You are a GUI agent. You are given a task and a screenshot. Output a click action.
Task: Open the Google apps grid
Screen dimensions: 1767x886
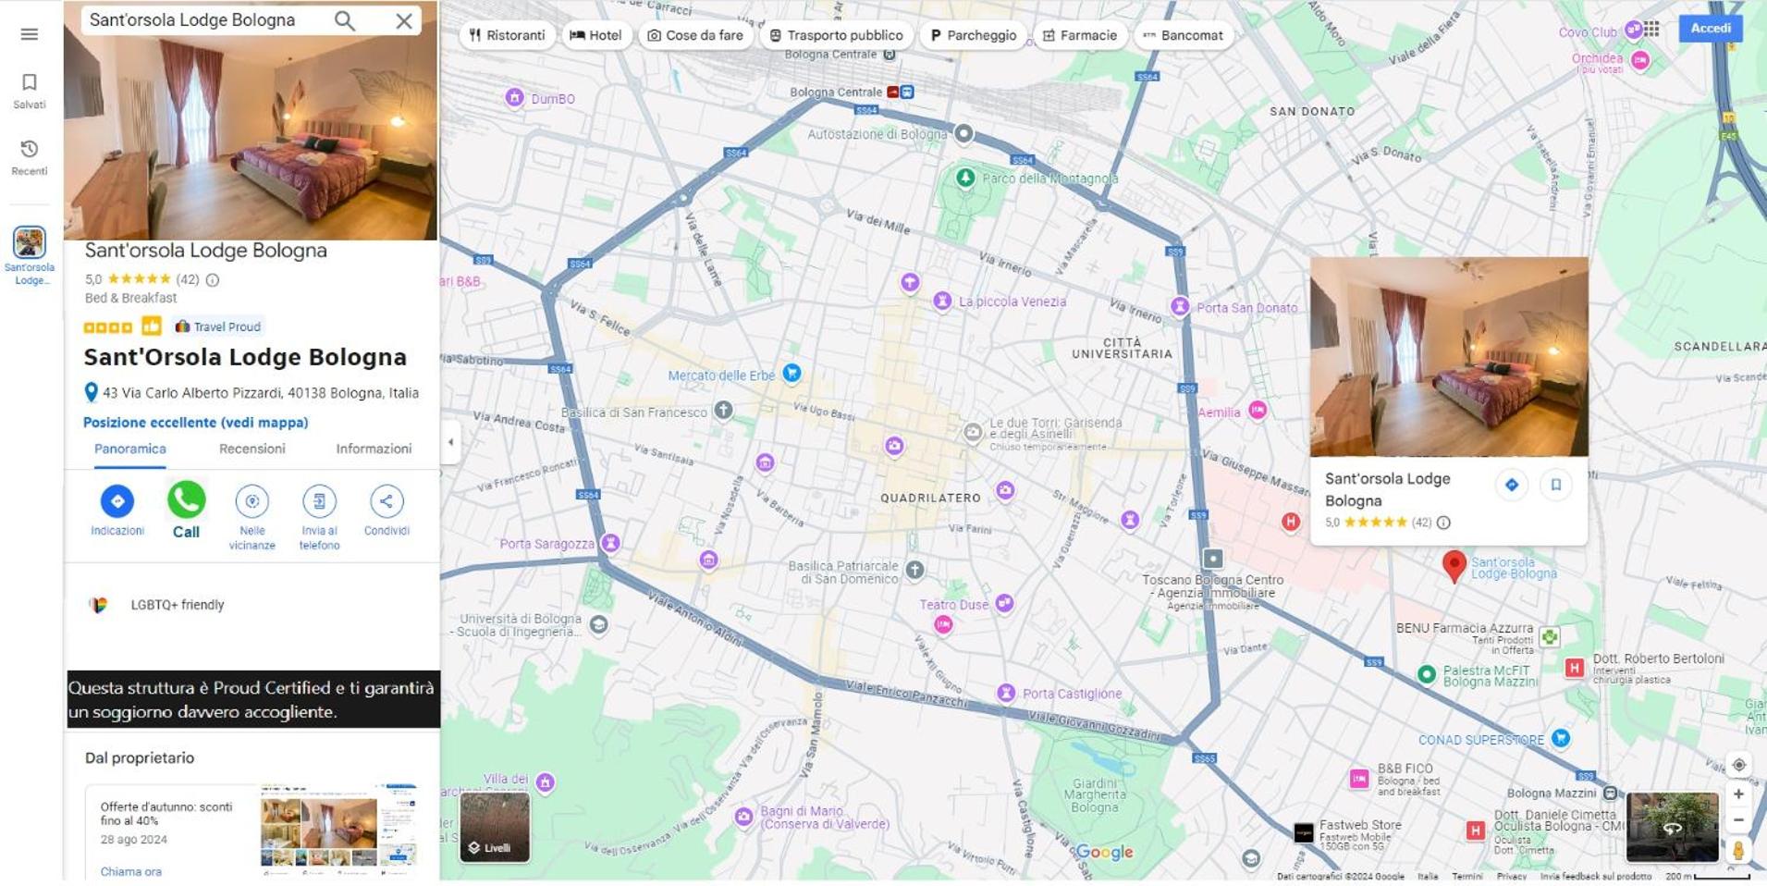[1651, 29]
